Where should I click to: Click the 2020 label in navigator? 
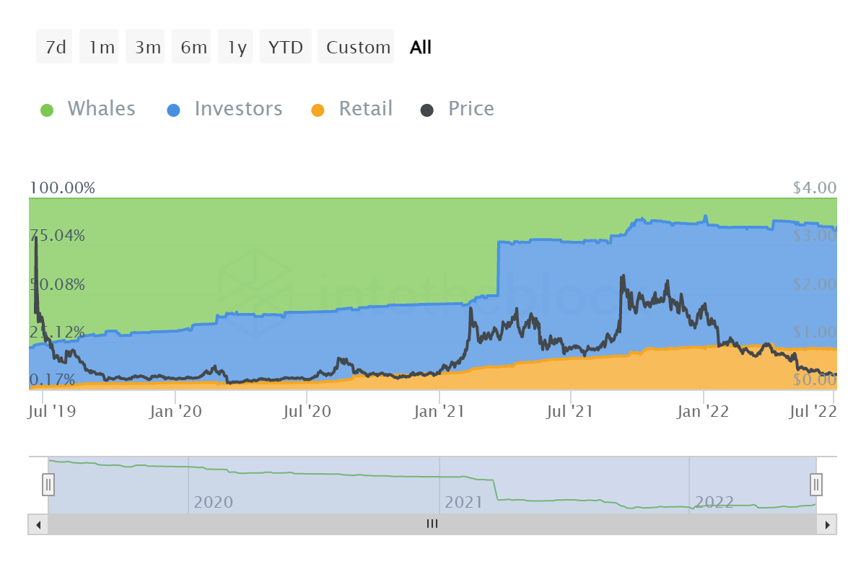[x=214, y=502]
